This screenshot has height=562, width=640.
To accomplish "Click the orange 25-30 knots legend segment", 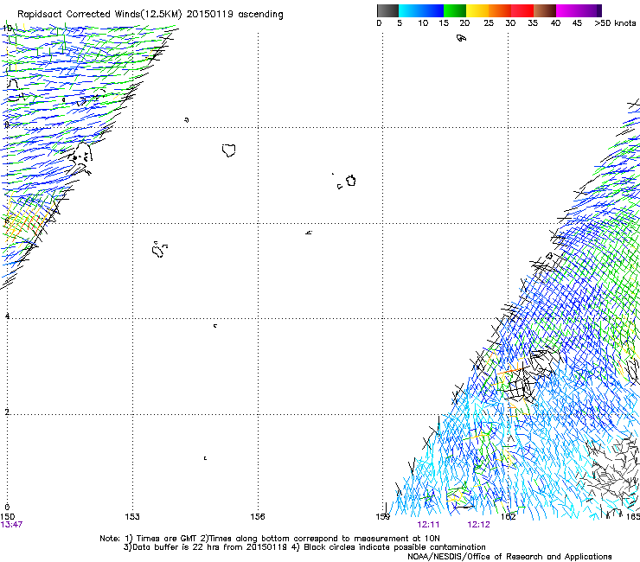I will click(500, 10).
